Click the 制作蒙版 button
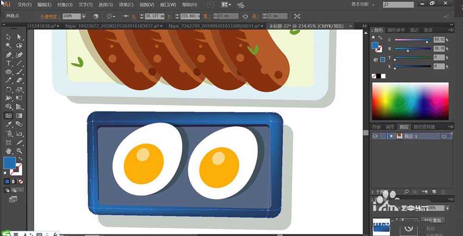This screenshot has height=236, width=463. tap(433, 220)
